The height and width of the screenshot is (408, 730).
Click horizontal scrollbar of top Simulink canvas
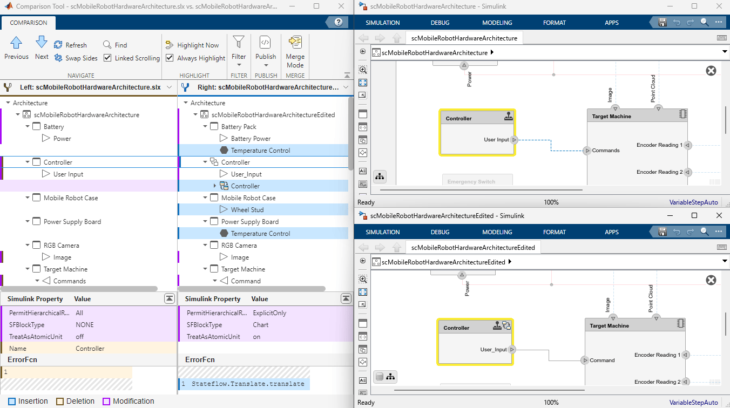(x=482, y=190)
